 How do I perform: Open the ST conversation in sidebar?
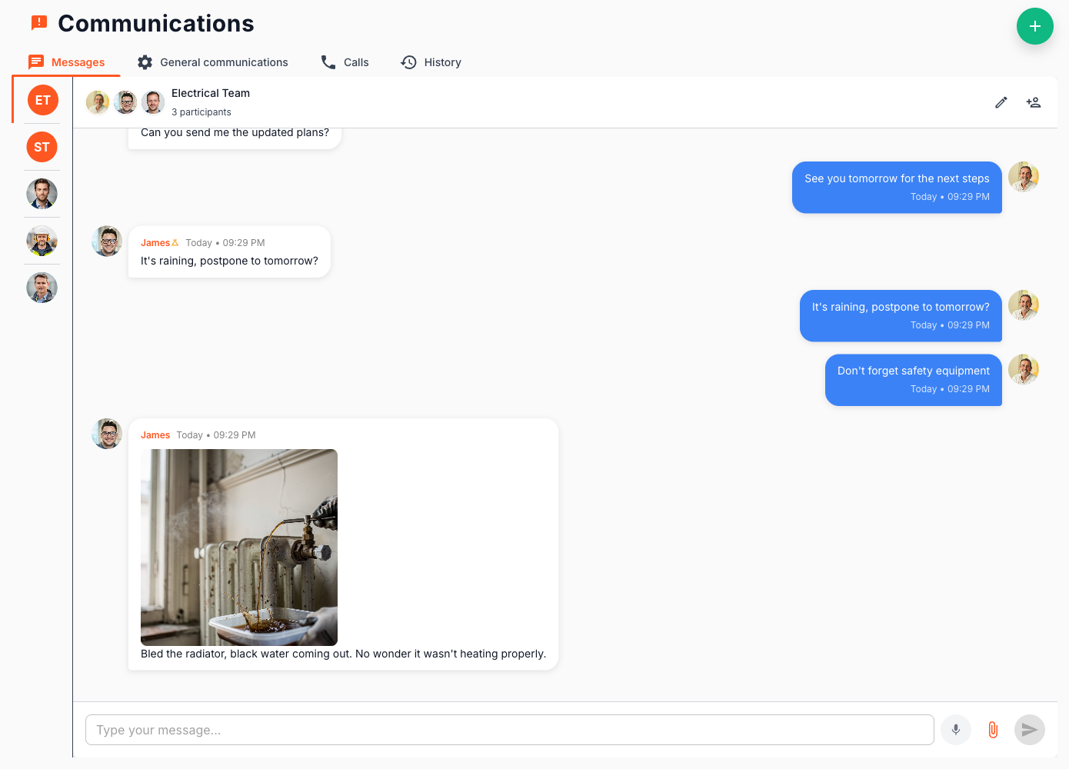tap(42, 147)
